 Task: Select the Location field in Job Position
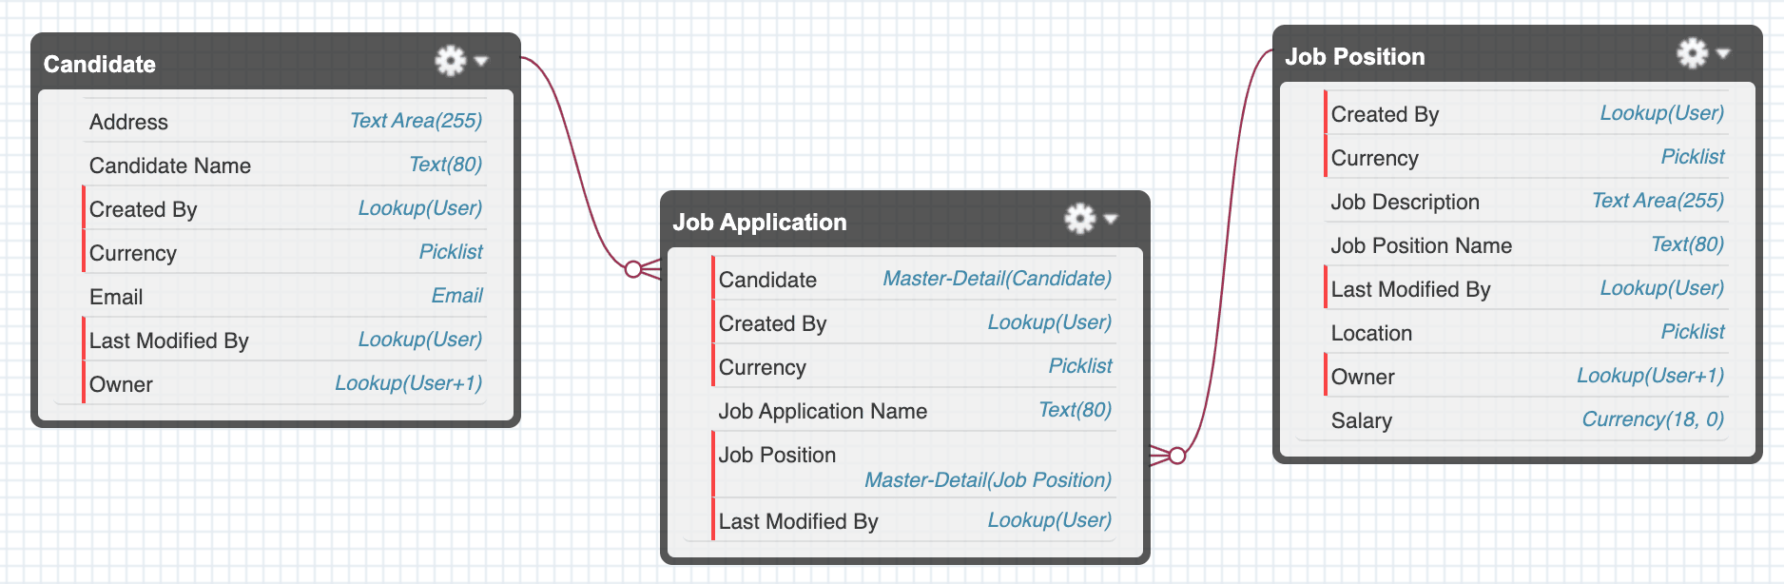pos(1371,333)
